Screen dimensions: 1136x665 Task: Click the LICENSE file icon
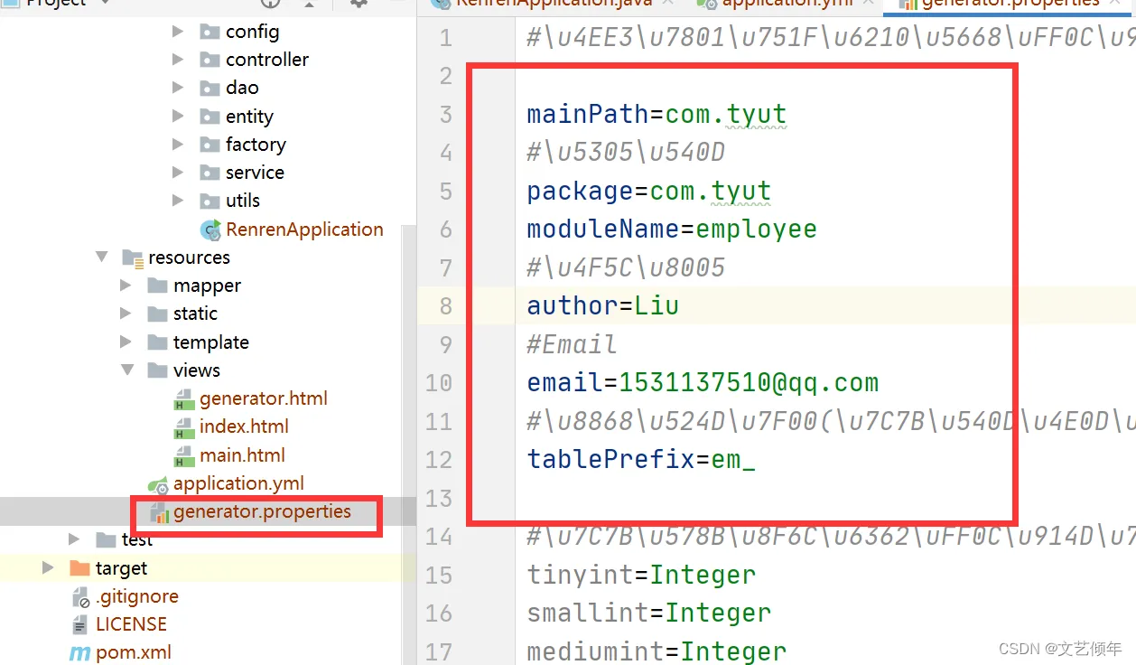tap(81, 625)
